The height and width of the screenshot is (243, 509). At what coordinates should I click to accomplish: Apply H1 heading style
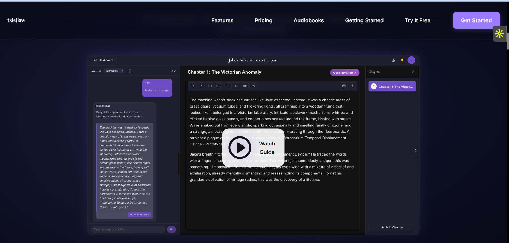click(x=210, y=86)
